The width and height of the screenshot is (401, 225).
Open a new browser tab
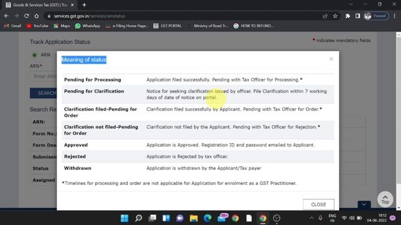pyautogui.click(x=84, y=5)
